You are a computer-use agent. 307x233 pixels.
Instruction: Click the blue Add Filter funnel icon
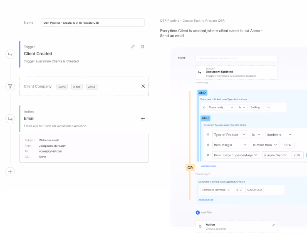(198, 213)
